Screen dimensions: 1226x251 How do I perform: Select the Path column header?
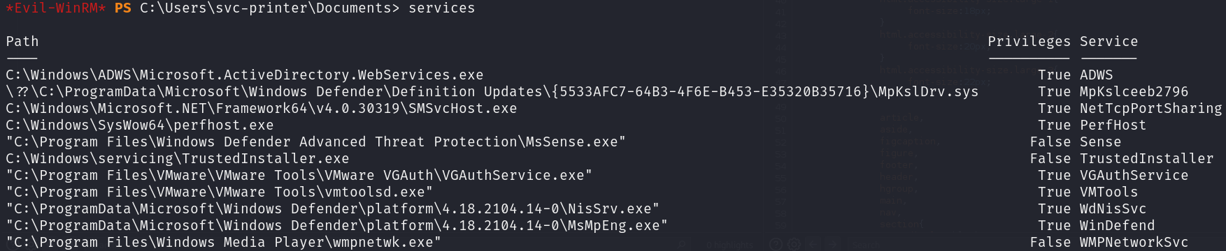point(22,42)
